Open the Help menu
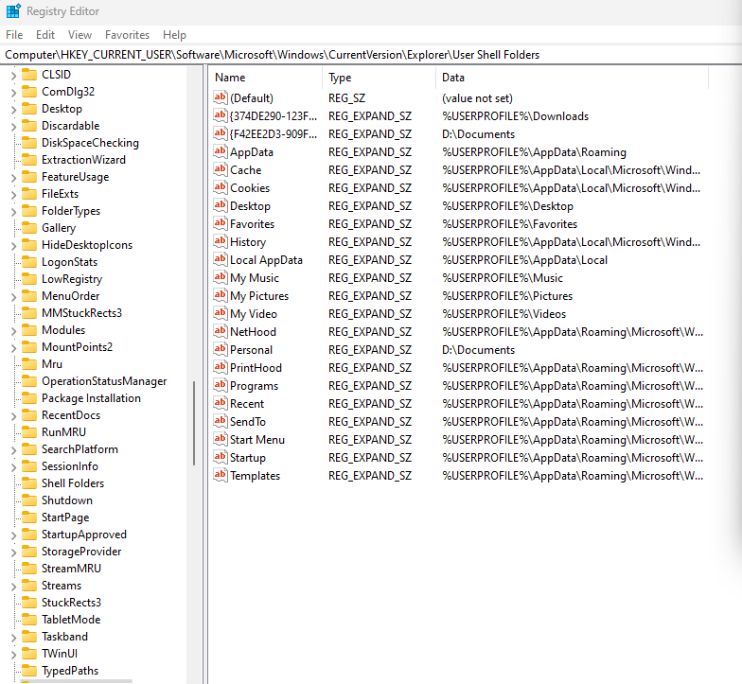 (x=174, y=34)
